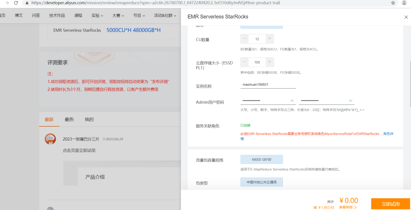The height and width of the screenshot is (210, 411).
Task: Open the 角色详情 link
Action: 388,134
